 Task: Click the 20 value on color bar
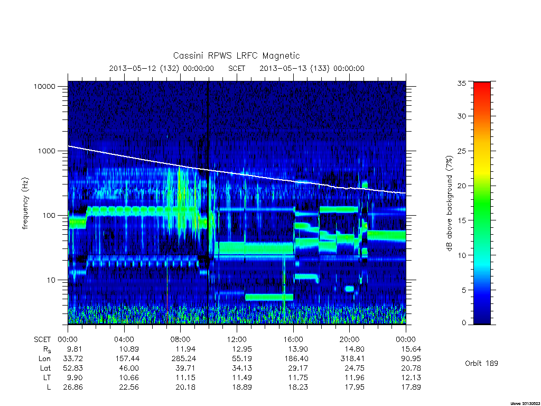(462, 186)
